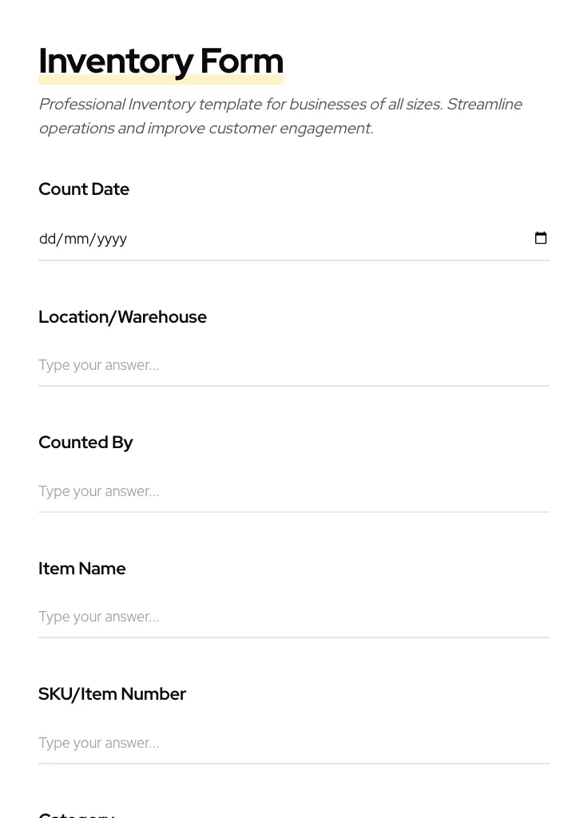Focus the Location/Warehouse answer field
The width and height of the screenshot is (588, 818).
tap(293, 365)
